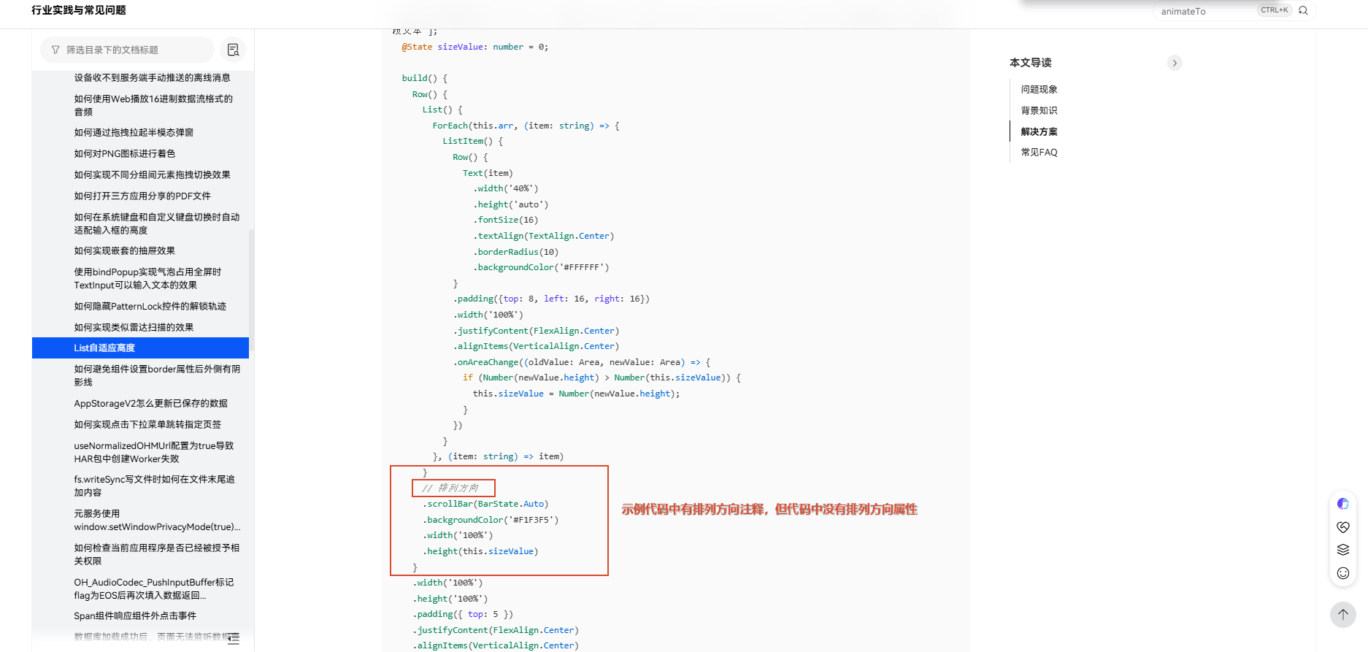Jump to 背景知识 section
This screenshot has height=652, width=1368.
tap(1039, 110)
